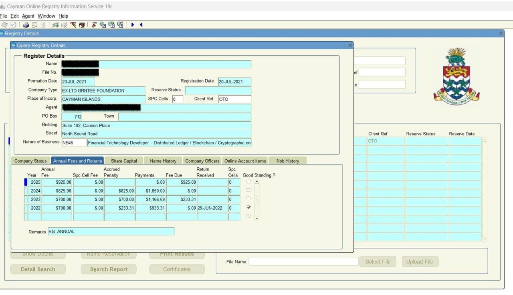Click the Upload File button
Screen dimensions: 513x295
click(x=420, y=262)
